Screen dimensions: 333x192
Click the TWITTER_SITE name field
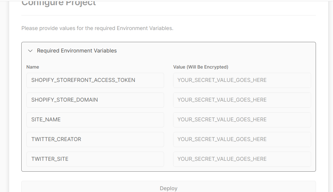coord(95,159)
